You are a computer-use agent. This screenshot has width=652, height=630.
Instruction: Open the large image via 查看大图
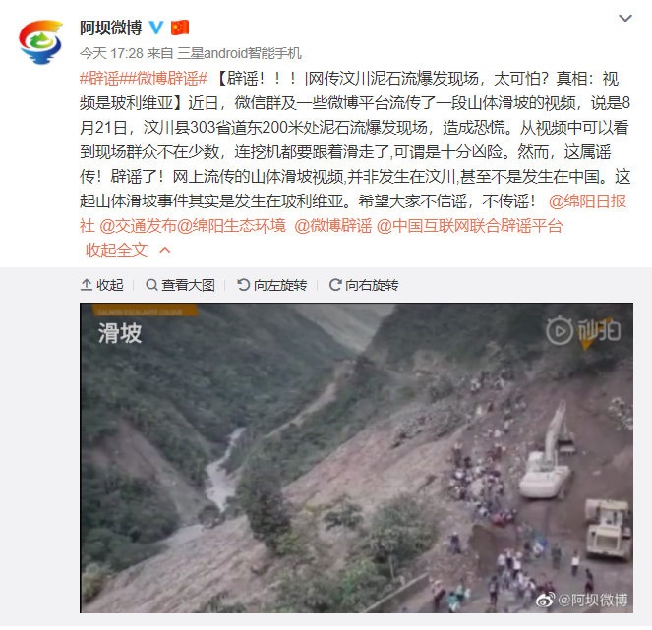(x=181, y=285)
